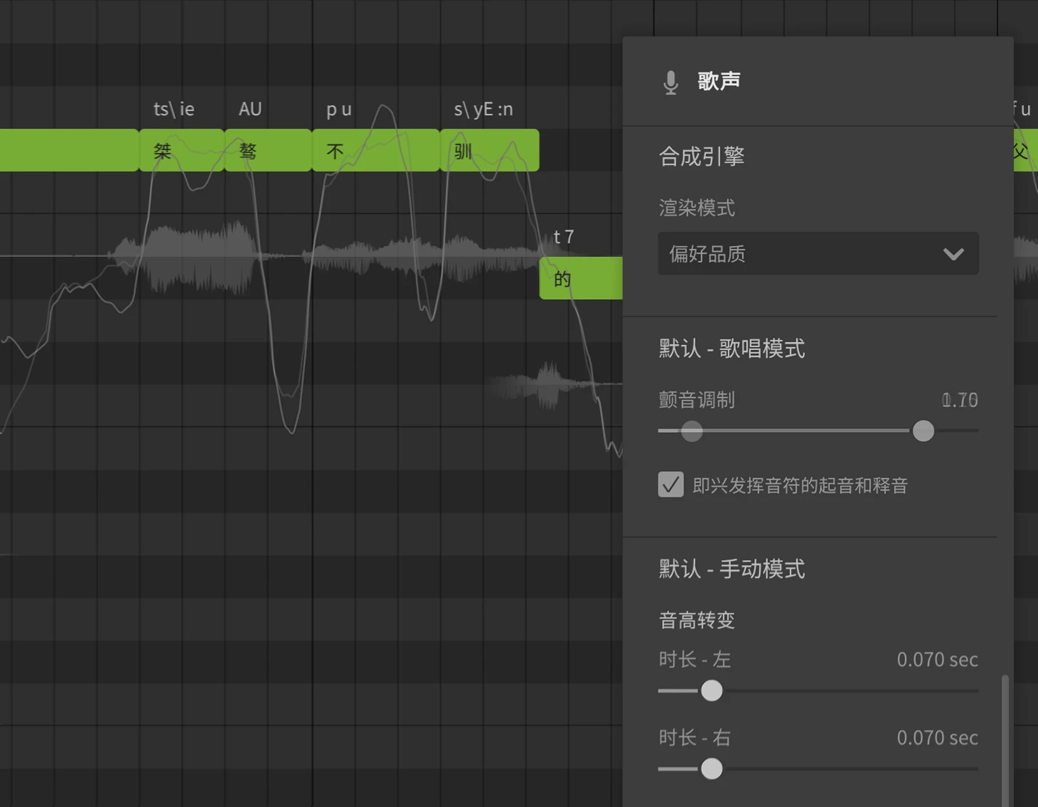Screen dimensions: 1038x807
Task: Click the phoneme label t 7
Action: click(x=563, y=237)
